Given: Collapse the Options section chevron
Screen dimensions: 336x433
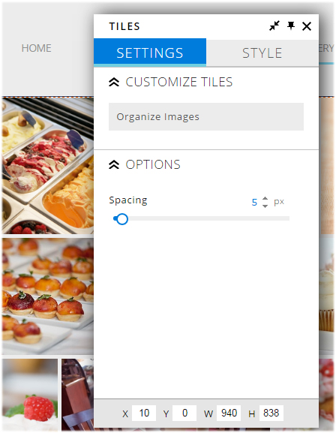Looking at the screenshot, I should pyautogui.click(x=114, y=164).
